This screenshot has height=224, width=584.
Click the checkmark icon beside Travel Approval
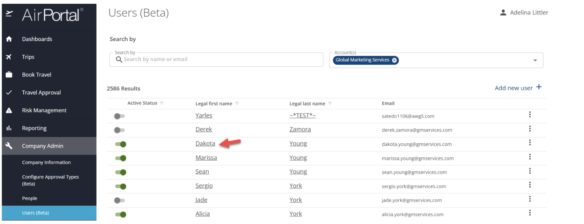[9, 92]
